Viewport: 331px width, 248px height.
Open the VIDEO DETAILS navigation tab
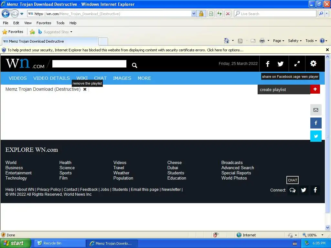tap(51, 78)
